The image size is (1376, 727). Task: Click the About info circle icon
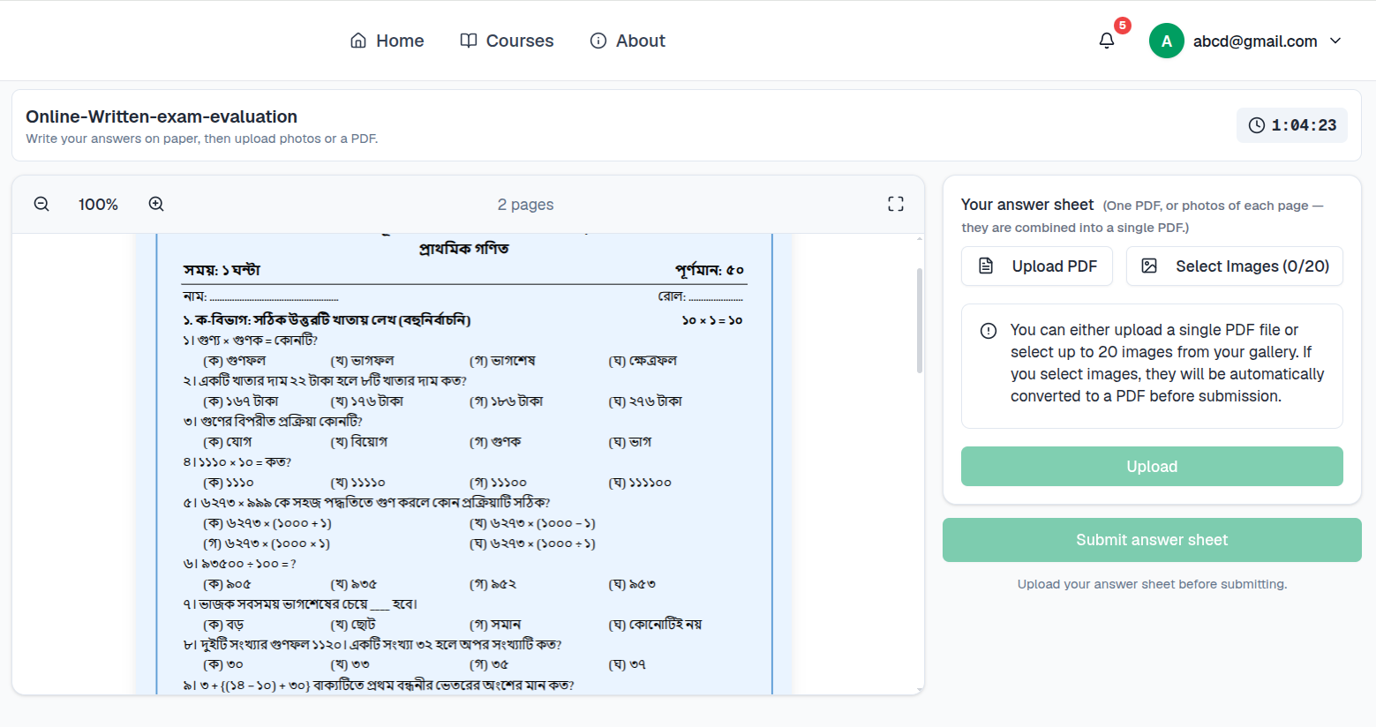click(x=598, y=41)
